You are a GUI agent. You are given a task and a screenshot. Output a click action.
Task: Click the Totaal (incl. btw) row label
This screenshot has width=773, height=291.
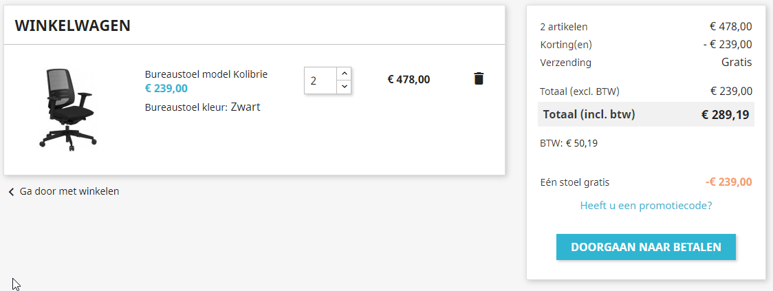tap(589, 114)
